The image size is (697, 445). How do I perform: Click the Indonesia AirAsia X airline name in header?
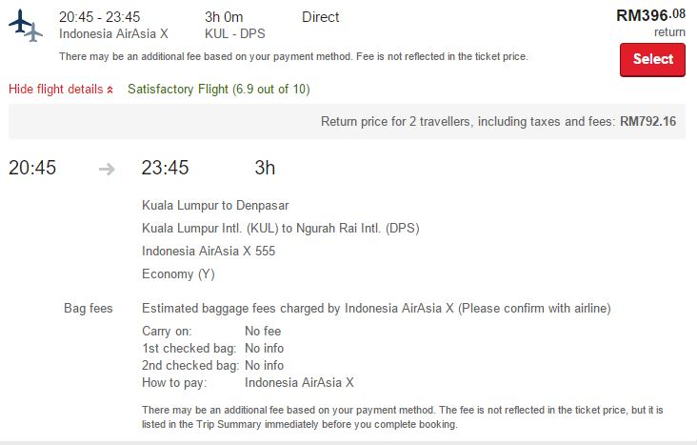pos(113,33)
